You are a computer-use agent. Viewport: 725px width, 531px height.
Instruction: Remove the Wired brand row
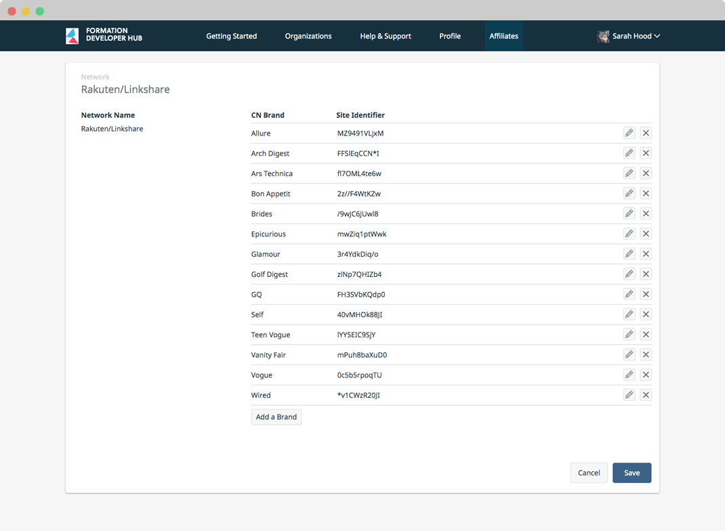tap(646, 395)
